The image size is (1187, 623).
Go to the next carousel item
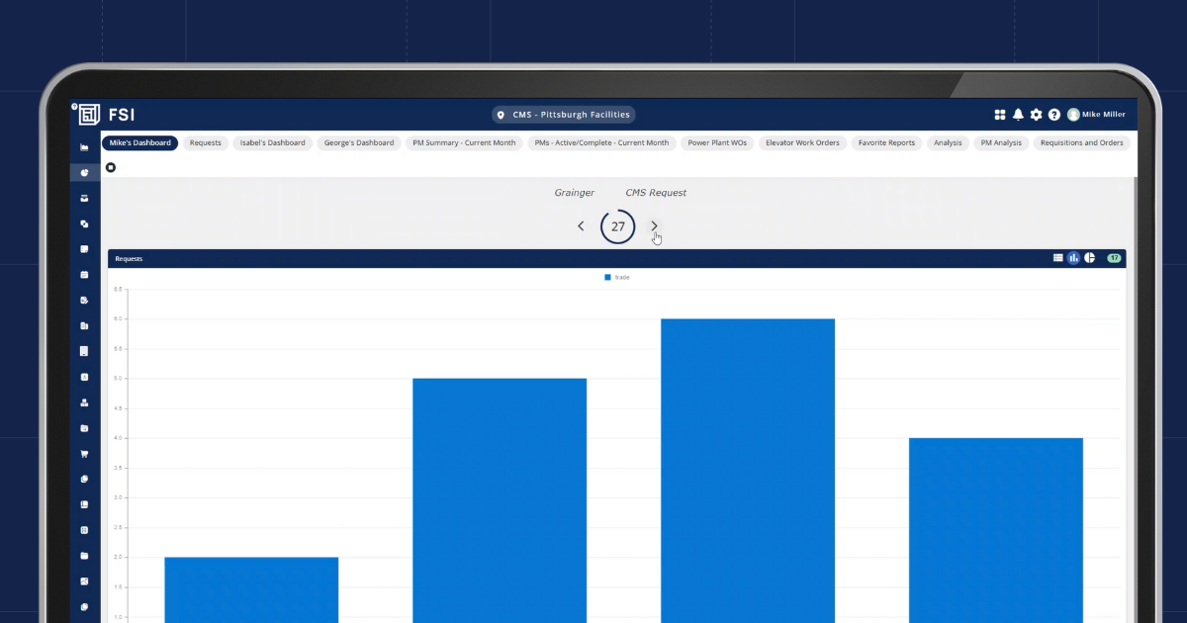click(x=654, y=226)
